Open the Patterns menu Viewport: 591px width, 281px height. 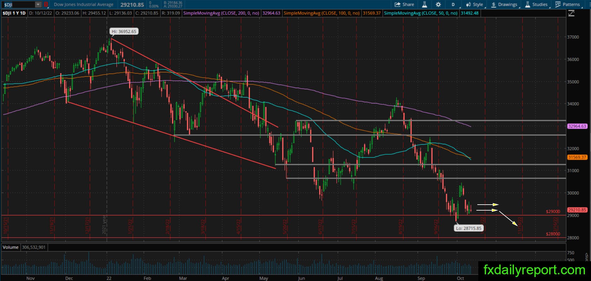(x=568, y=4)
